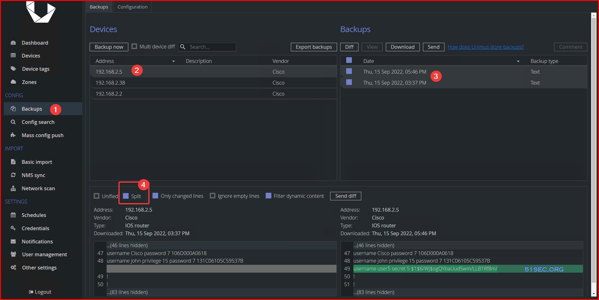Click the View button
599x300 pixels.
click(x=372, y=47)
